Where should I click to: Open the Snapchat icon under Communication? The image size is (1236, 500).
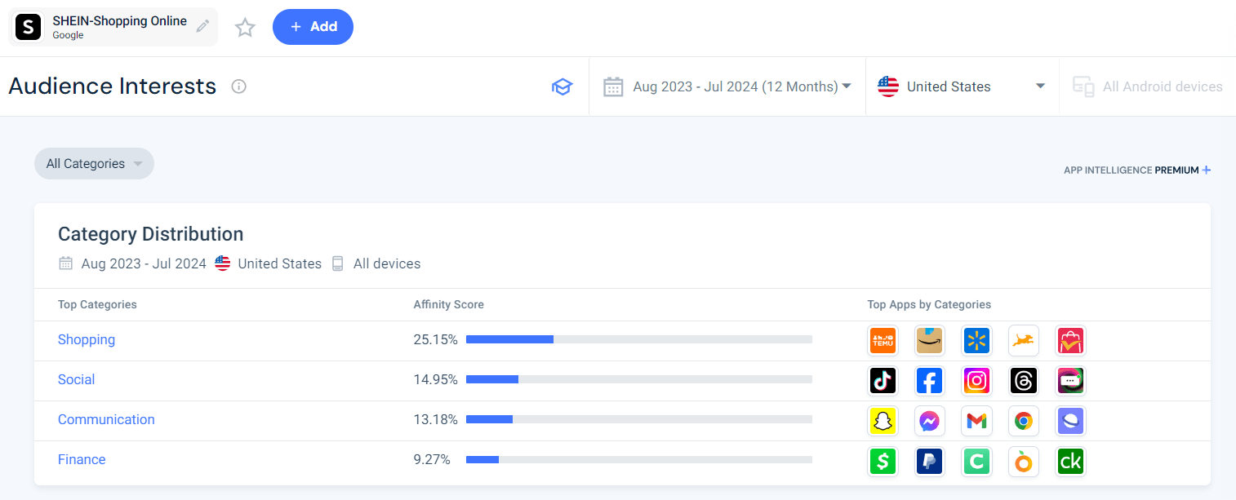point(883,420)
